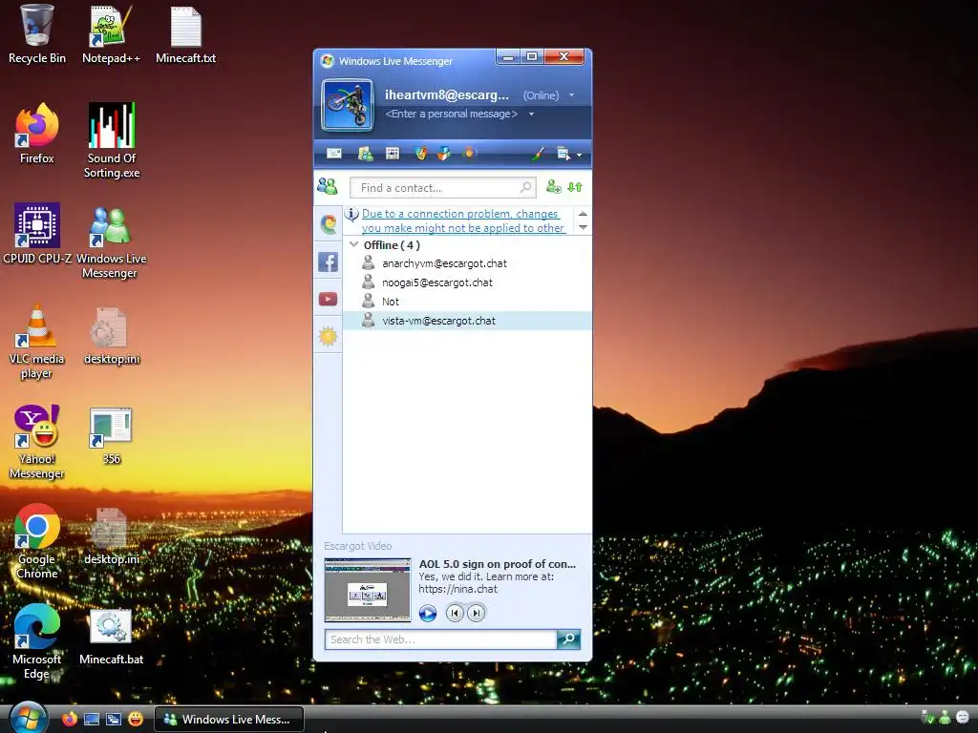The image size is (978, 733).
Task: Select contact vista-vm@escargot.chat
Action: (467, 321)
